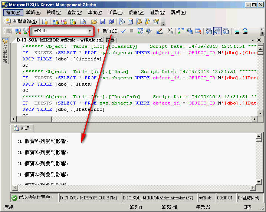Open the 社群(C) menu
266x212 pixels.
pos(158,13)
